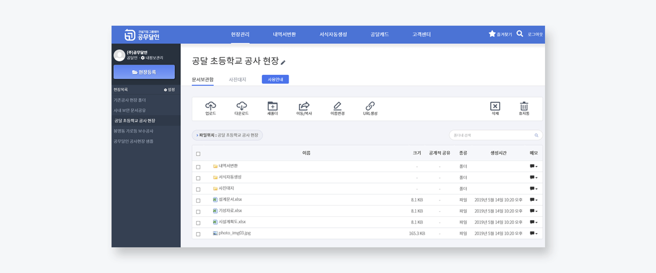Click the URL생성 link icon

(370, 106)
